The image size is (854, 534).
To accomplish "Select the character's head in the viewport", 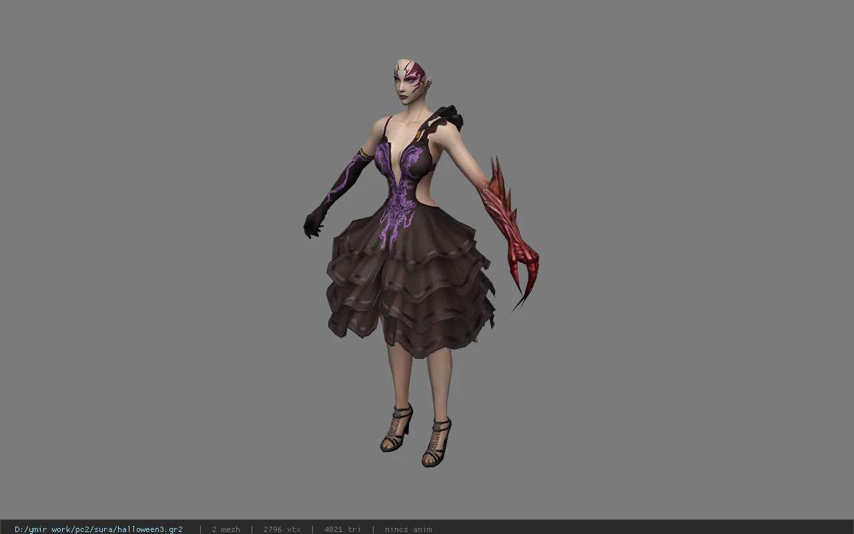I will pos(412,82).
